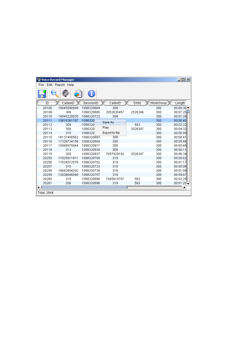Screen dimensions: 239x354
Task: Click Total: 2644 status bar text
Action: [46, 193]
